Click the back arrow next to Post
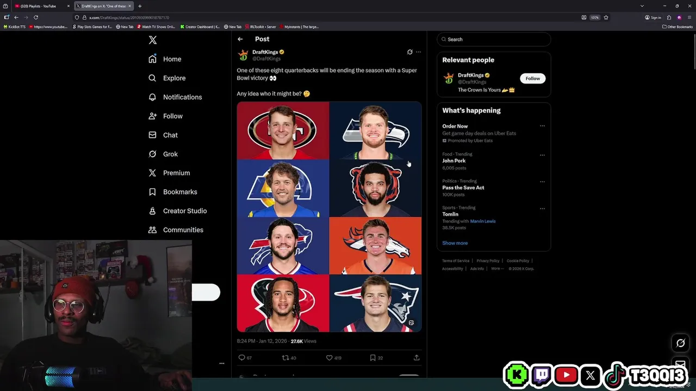The height and width of the screenshot is (391, 696). 240,39
